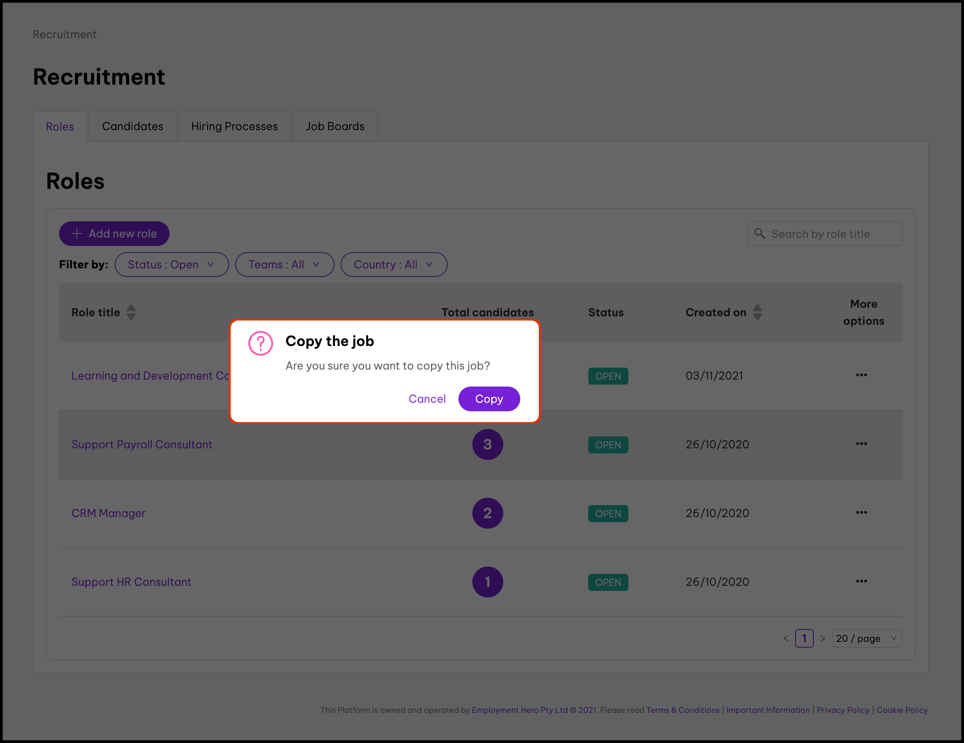Open more options for Learning and Development role

[861, 375]
